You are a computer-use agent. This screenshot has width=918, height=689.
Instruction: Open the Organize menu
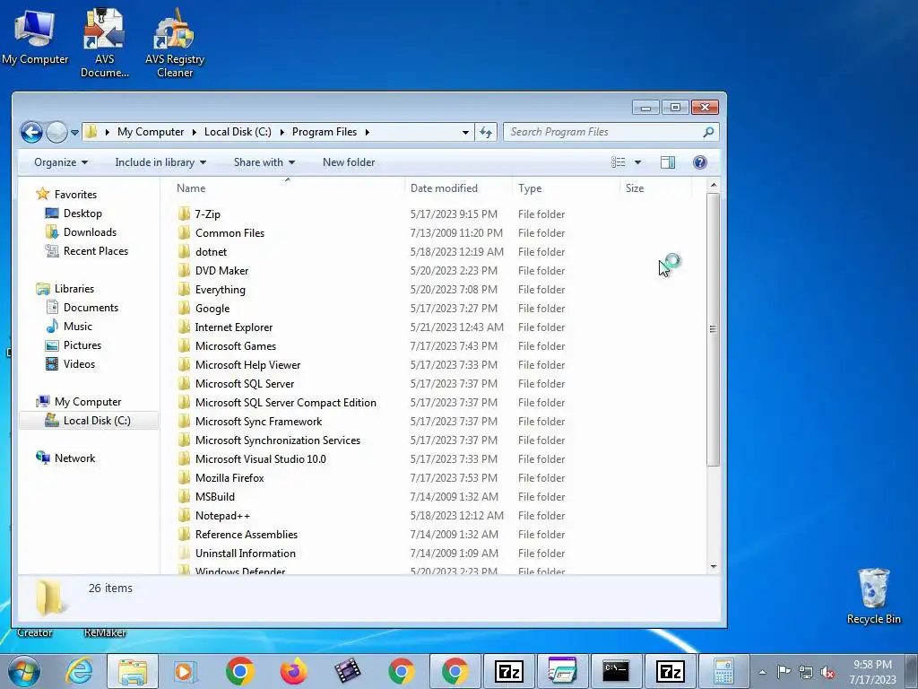pyautogui.click(x=61, y=162)
